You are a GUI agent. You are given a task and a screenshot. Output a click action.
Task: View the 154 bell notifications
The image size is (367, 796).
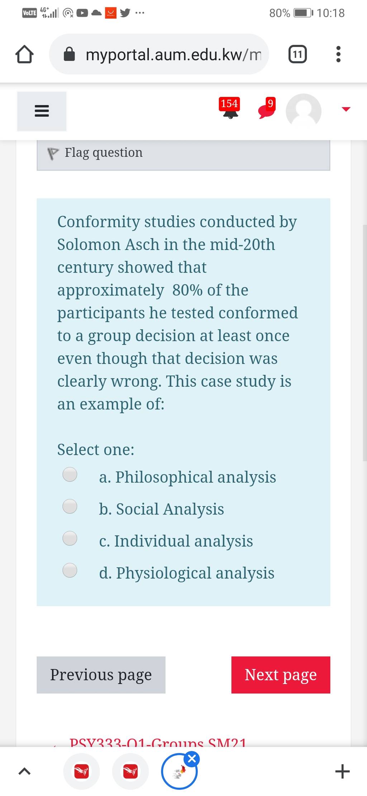pos(230,108)
